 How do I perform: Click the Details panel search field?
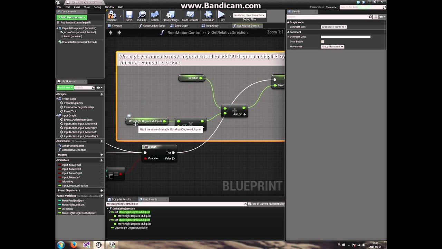330,17
